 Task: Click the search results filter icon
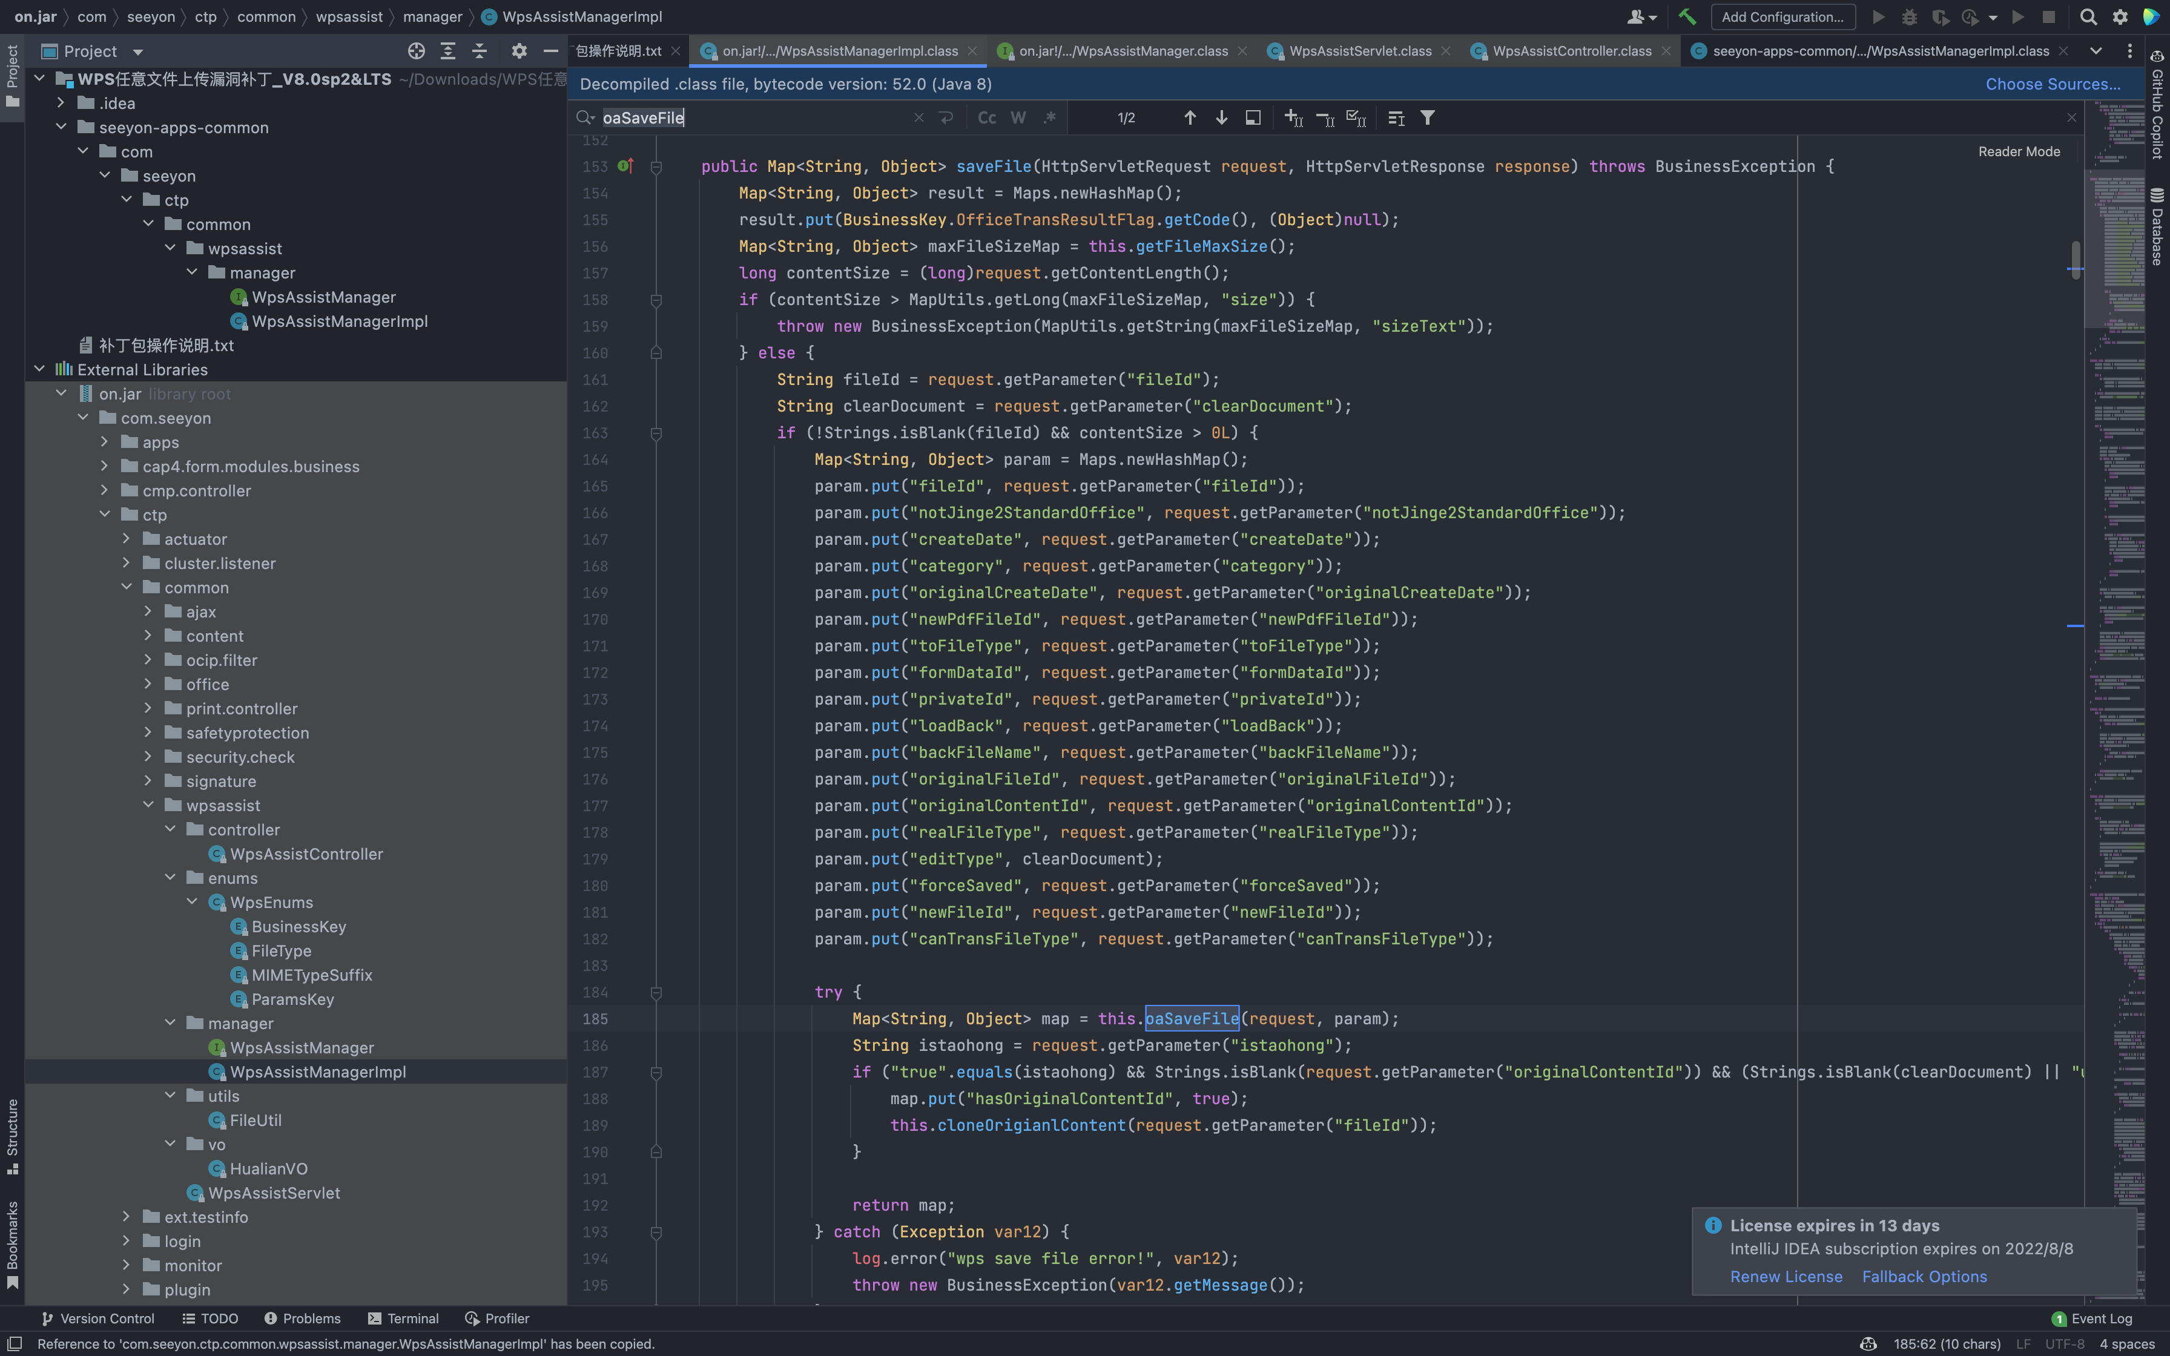1428,117
